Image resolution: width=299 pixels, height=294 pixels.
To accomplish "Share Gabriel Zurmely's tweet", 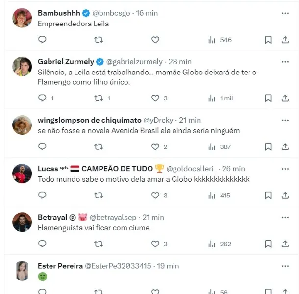I will coord(285,98).
